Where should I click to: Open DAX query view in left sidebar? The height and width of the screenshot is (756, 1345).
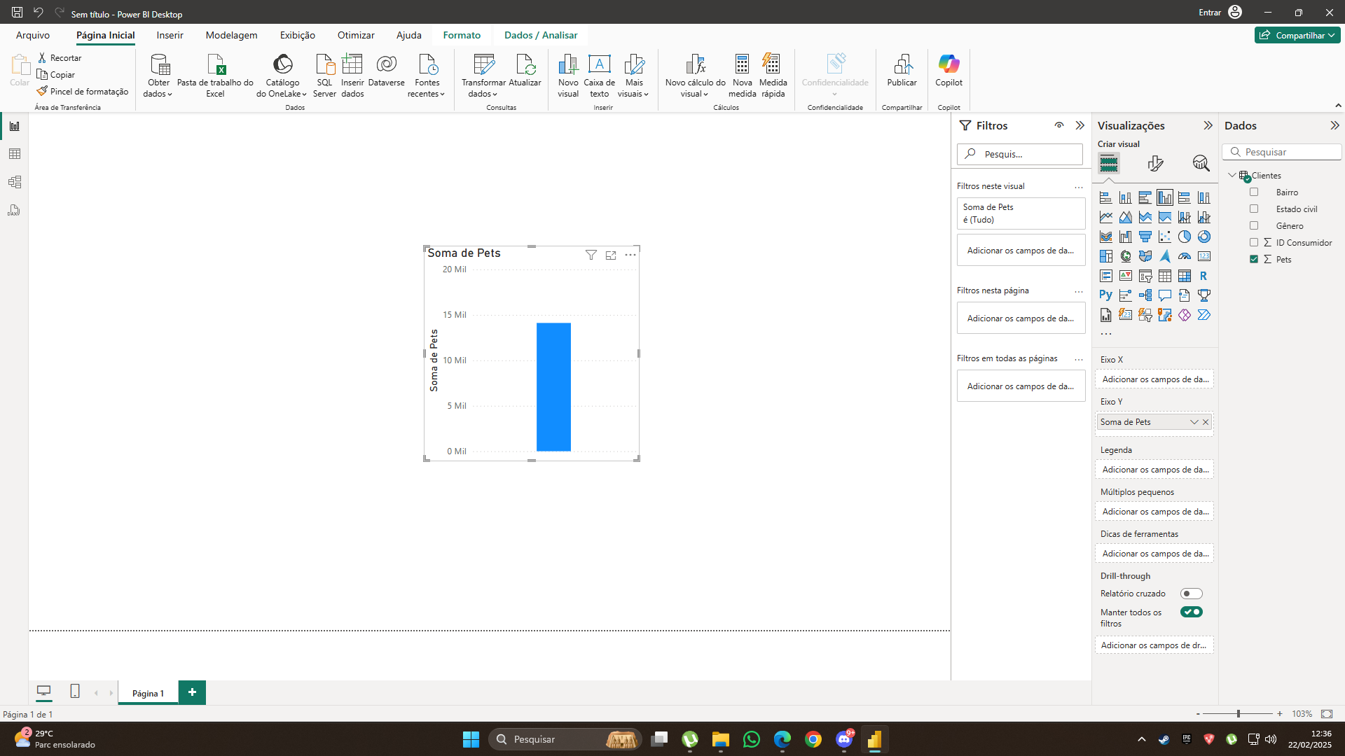[15, 210]
